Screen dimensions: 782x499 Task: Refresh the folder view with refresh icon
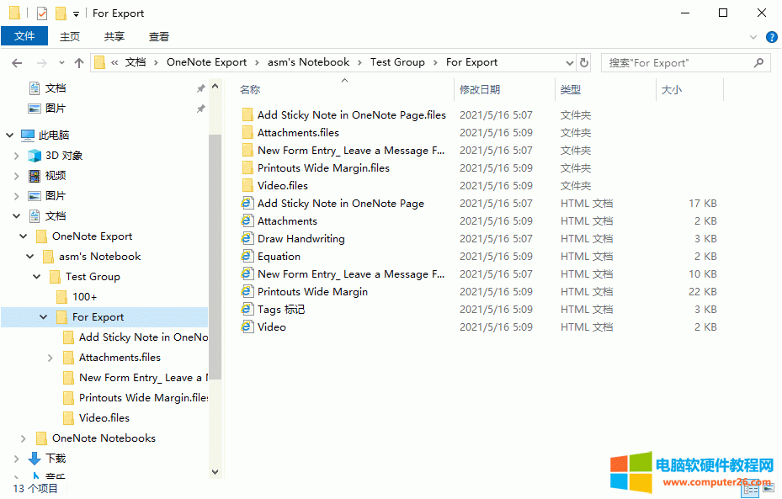[x=583, y=62]
